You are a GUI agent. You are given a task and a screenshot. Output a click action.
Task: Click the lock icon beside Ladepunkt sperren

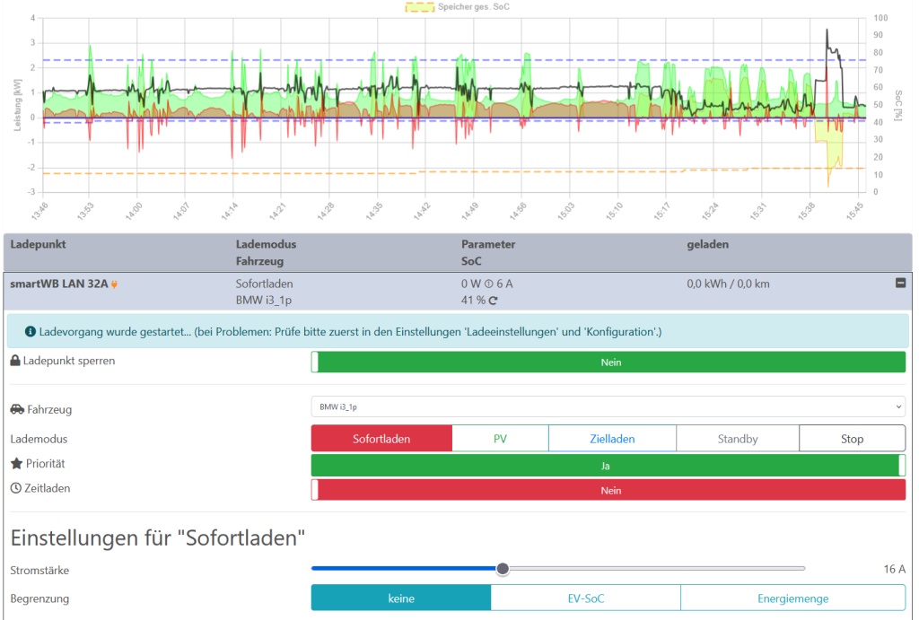[15, 361]
